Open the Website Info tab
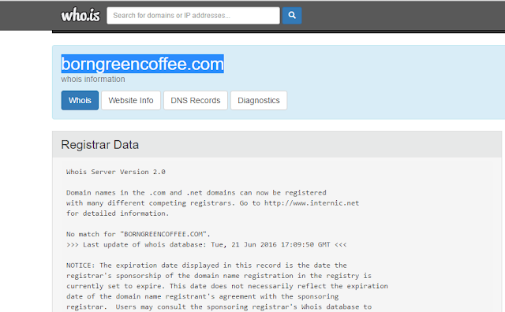505x312 pixels. coord(131,100)
